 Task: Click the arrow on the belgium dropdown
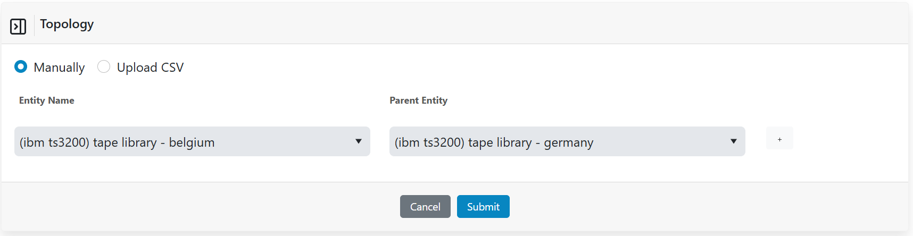[x=359, y=141]
